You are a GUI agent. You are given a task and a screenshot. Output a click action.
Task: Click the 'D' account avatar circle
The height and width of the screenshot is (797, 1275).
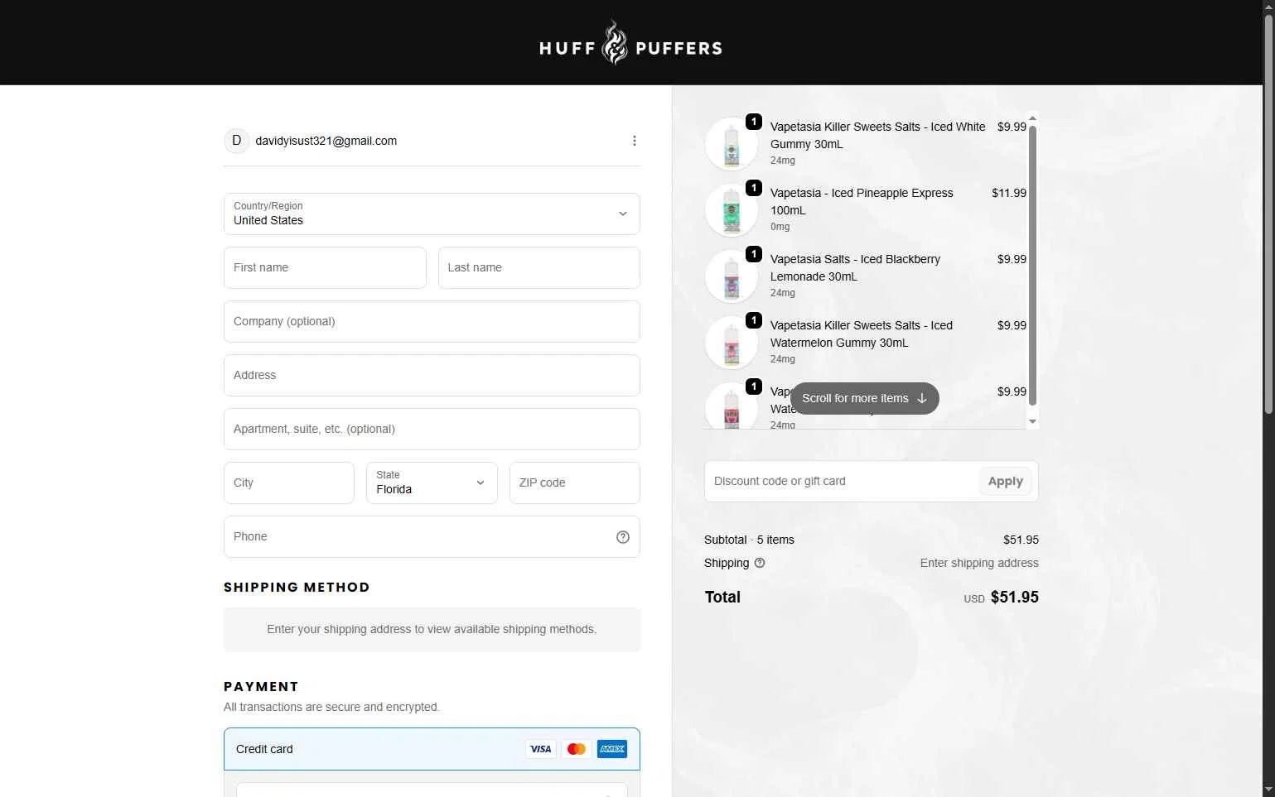point(237,141)
